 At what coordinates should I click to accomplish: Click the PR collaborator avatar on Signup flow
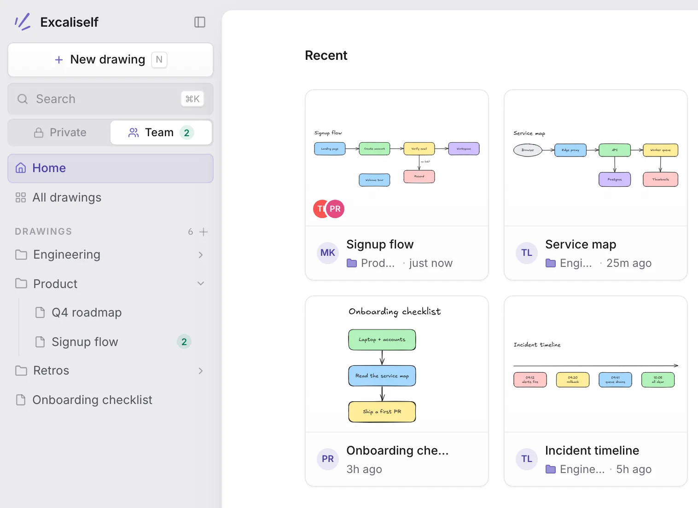(x=336, y=209)
